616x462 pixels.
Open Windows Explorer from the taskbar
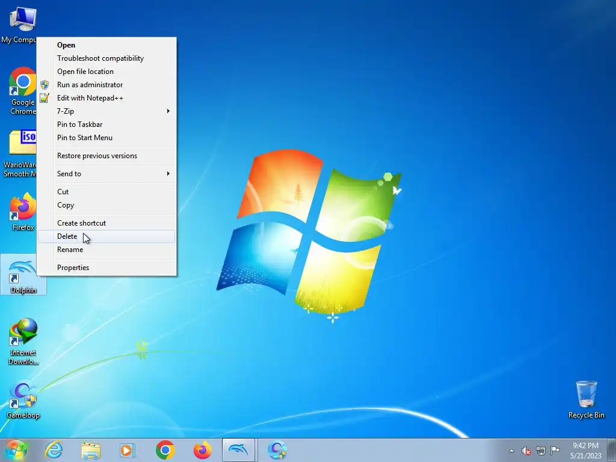[x=91, y=450]
